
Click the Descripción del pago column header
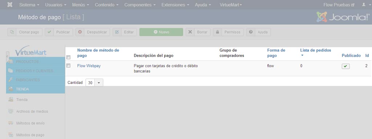point(154,56)
